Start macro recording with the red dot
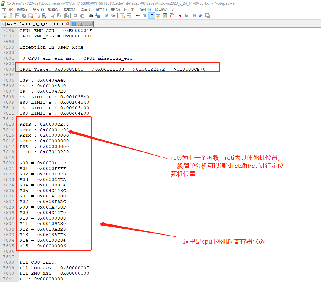The width and height of the screenshot is (321, 282). 180,16
